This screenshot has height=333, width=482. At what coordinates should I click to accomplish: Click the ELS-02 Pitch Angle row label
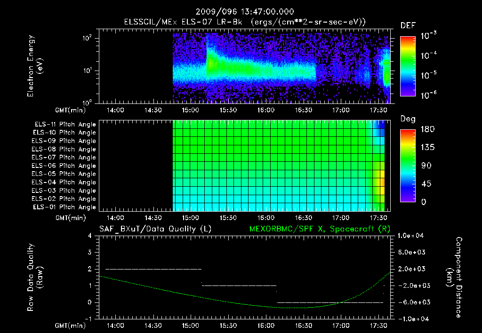click(x=64, y=199)
